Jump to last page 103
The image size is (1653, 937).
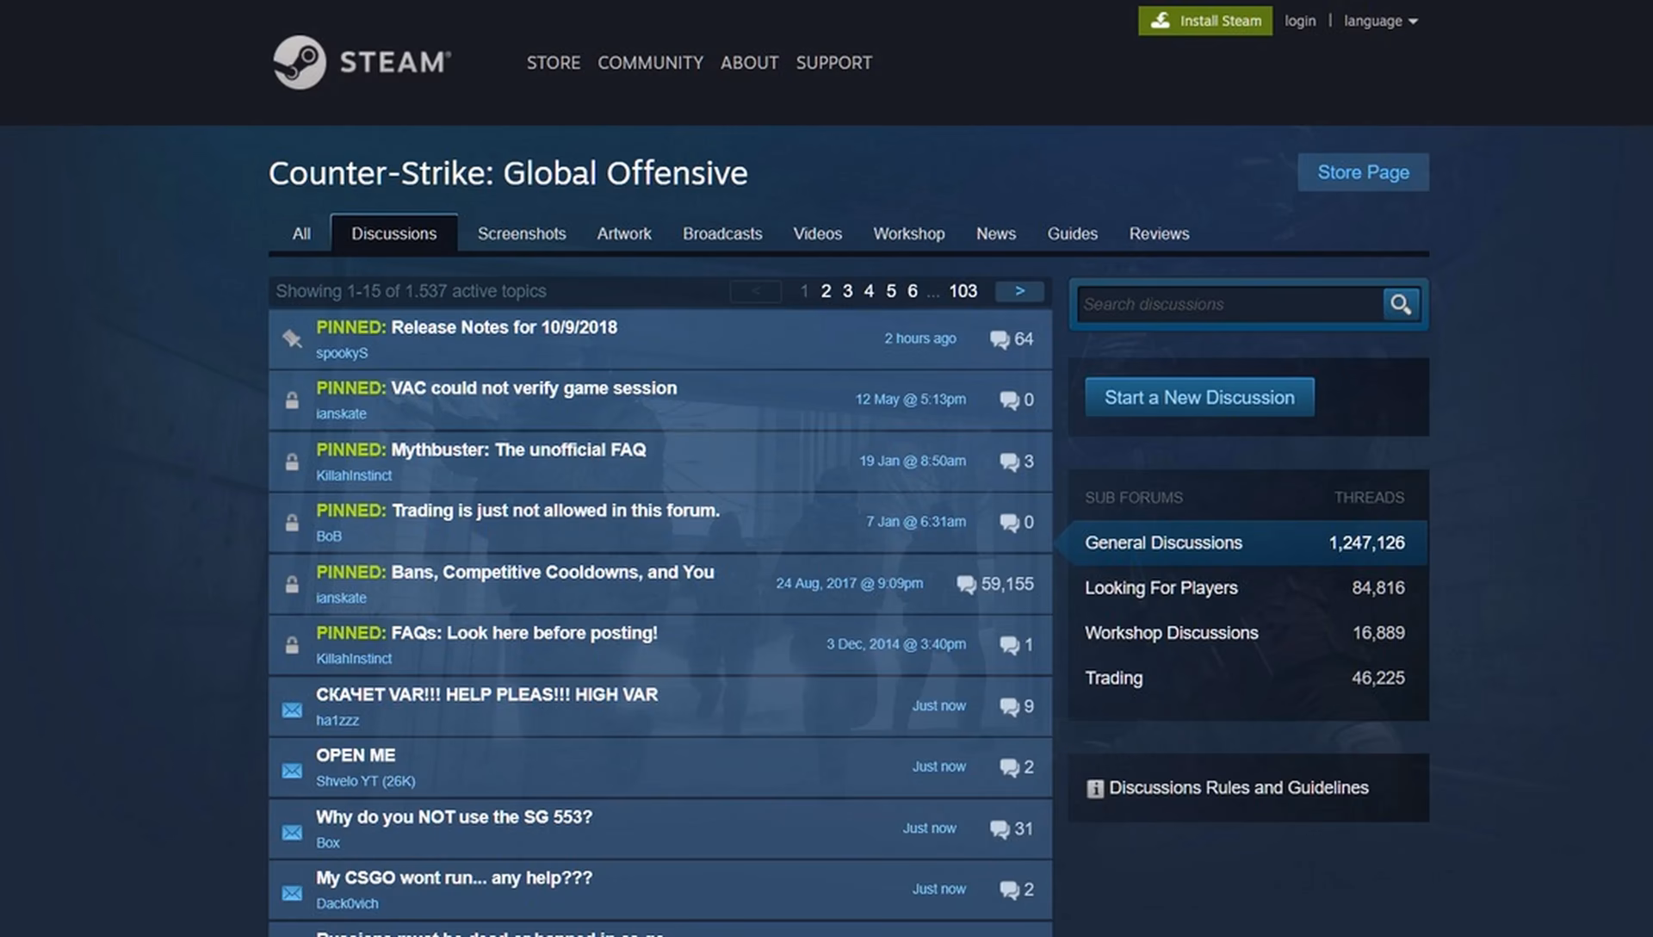963,291
